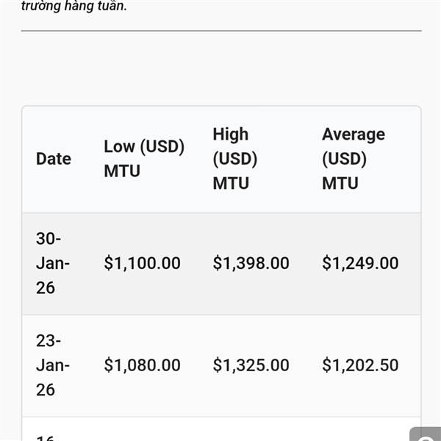Click the "trường hàng tuần." text line
The width and height of the screenshot is (441, 441).
[73, 7]
